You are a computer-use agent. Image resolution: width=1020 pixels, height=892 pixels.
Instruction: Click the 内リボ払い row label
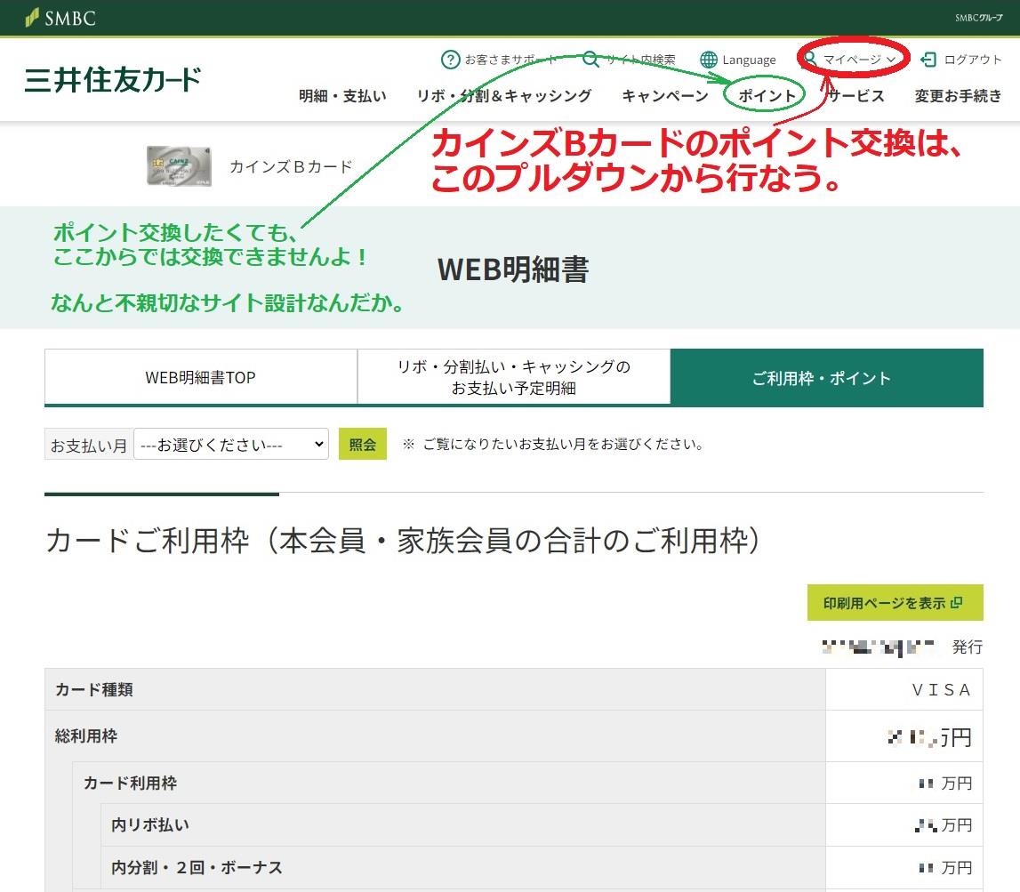tap(150, 825)
